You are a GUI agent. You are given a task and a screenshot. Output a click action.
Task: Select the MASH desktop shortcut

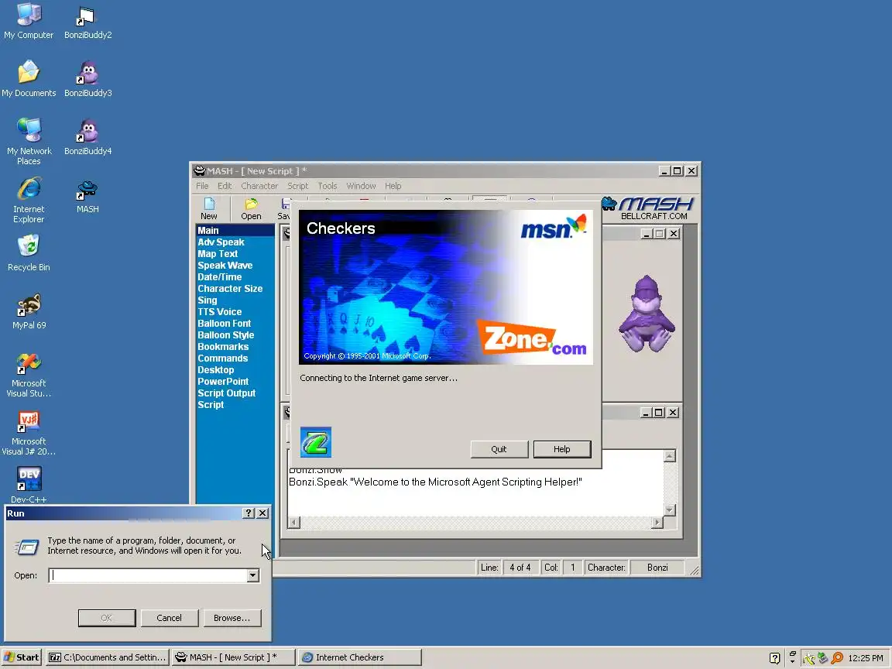point(87,196)
